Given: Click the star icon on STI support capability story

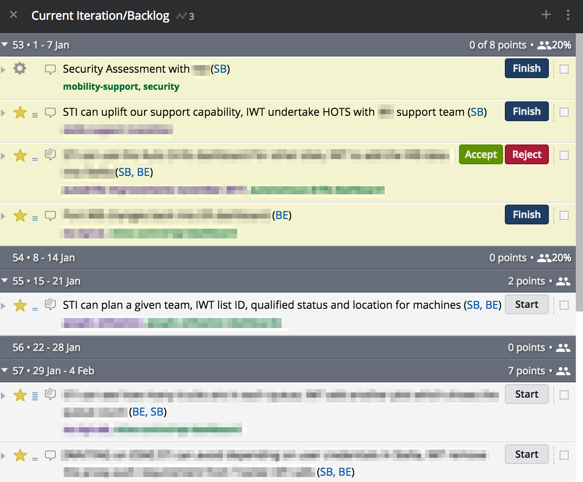Looking at the screenshot, I should click(20, 112).
